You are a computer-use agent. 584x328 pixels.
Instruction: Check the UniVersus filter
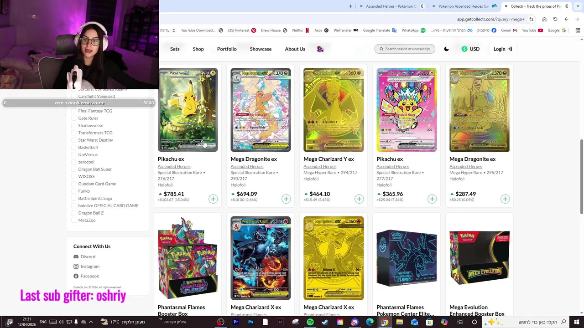click(x=74, y=155)
